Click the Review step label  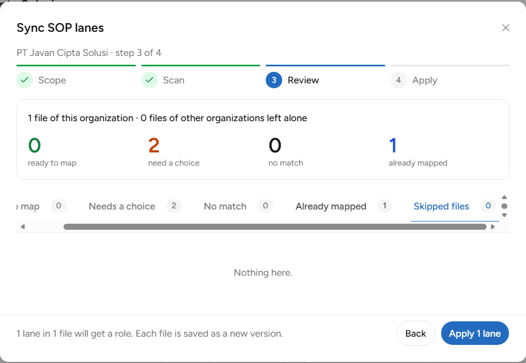click(303, 80)
